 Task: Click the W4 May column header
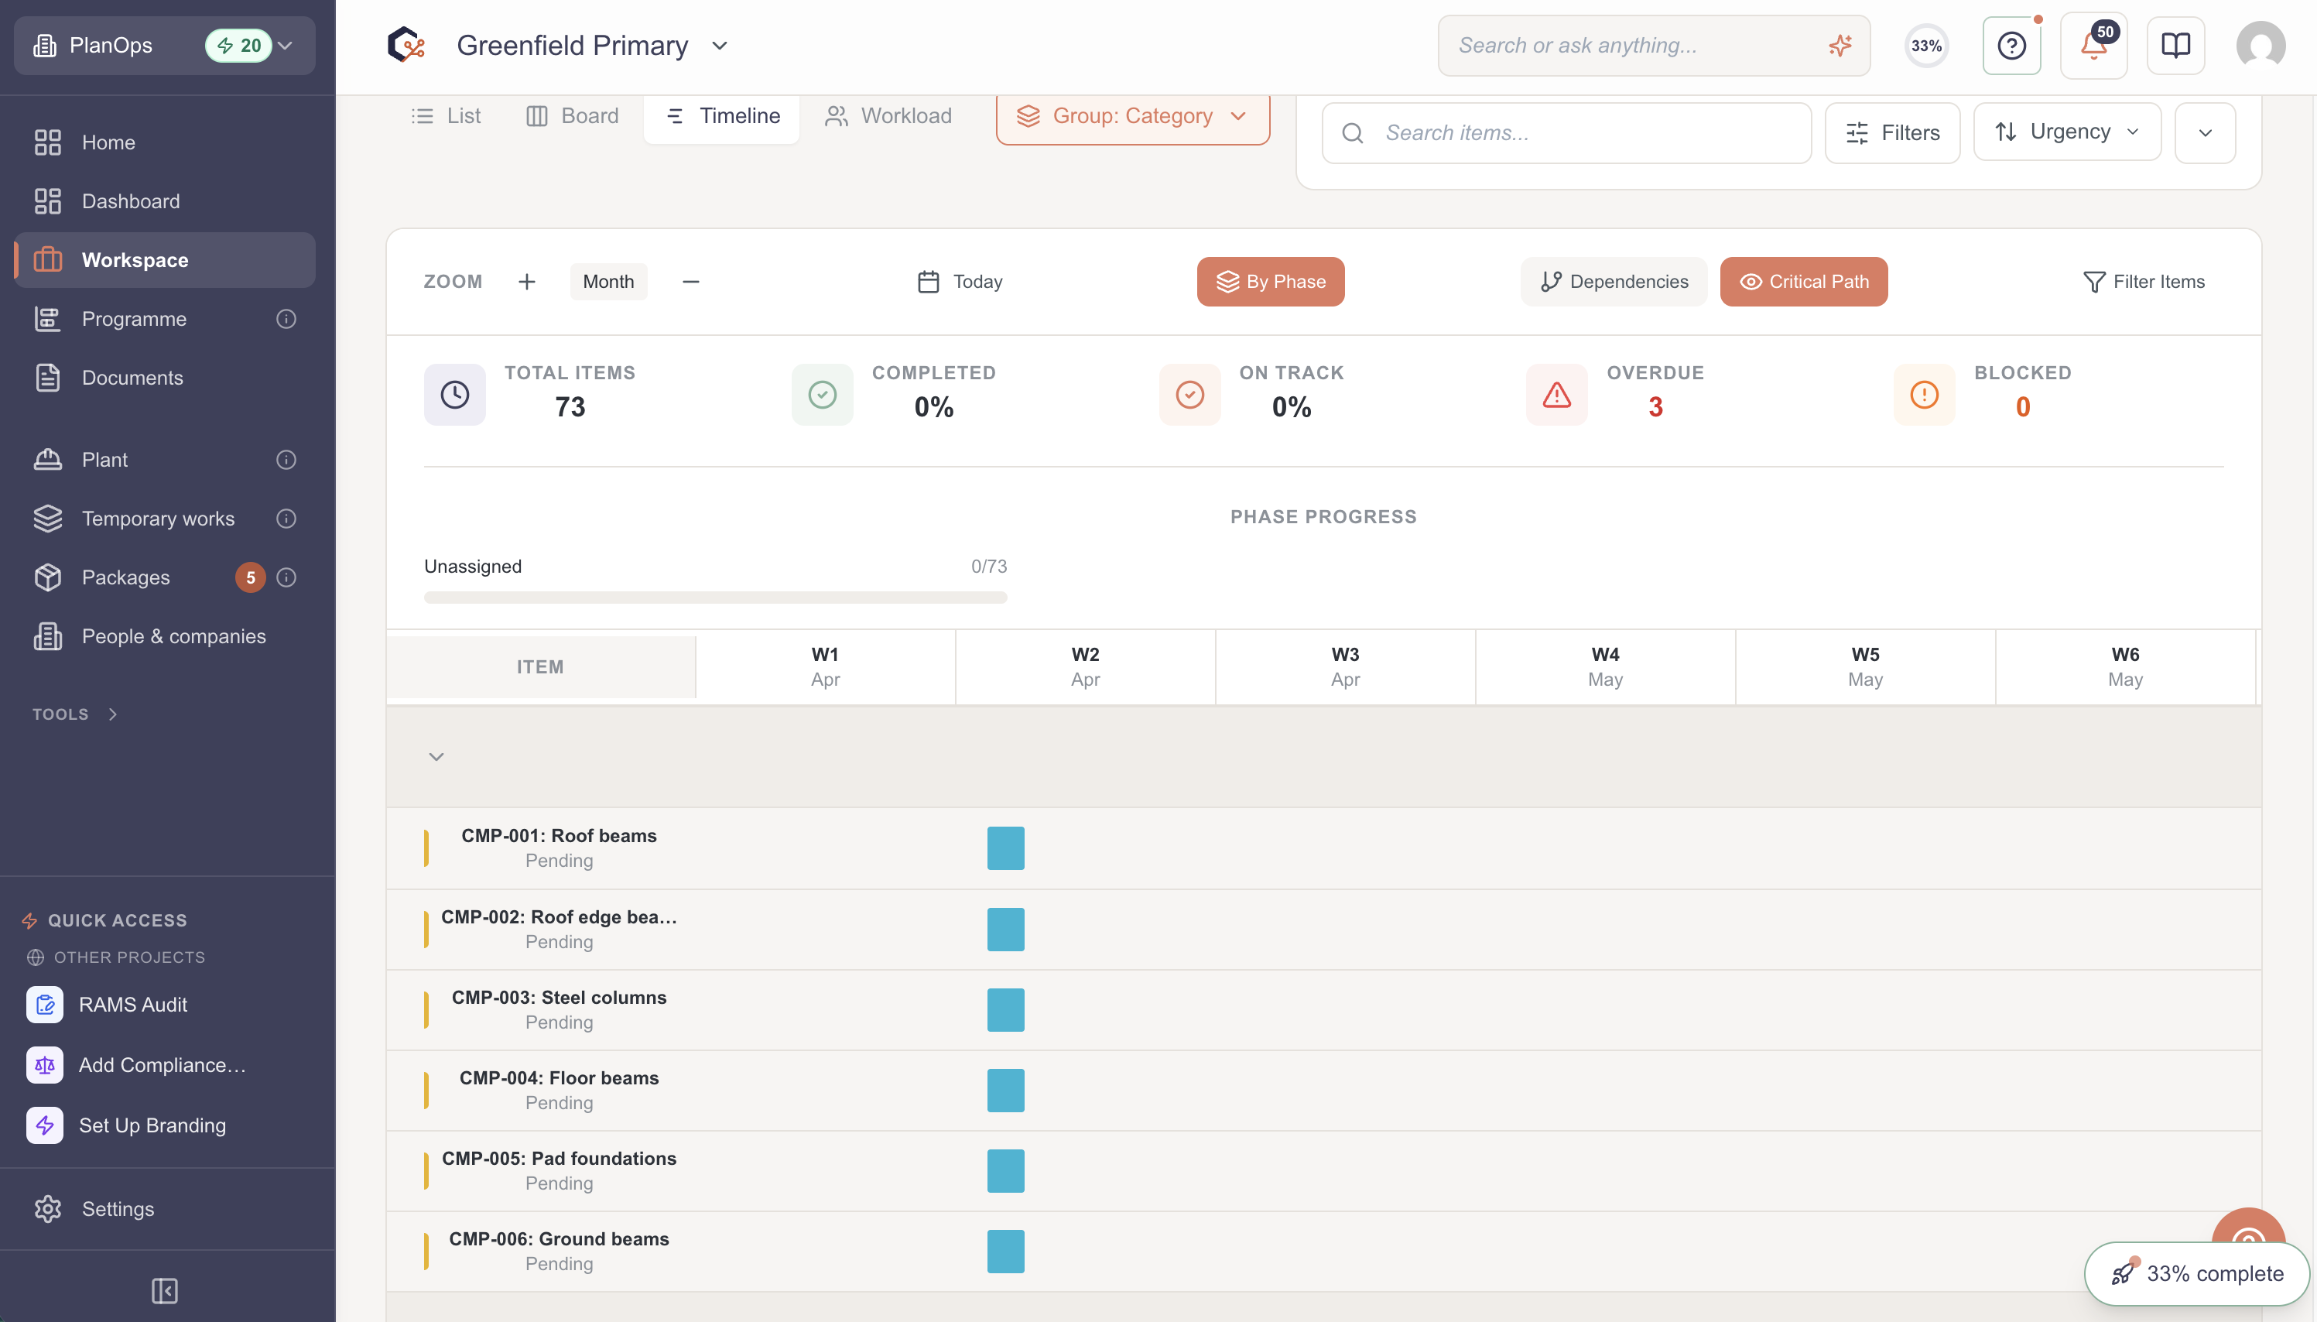tap(1604, 666)
